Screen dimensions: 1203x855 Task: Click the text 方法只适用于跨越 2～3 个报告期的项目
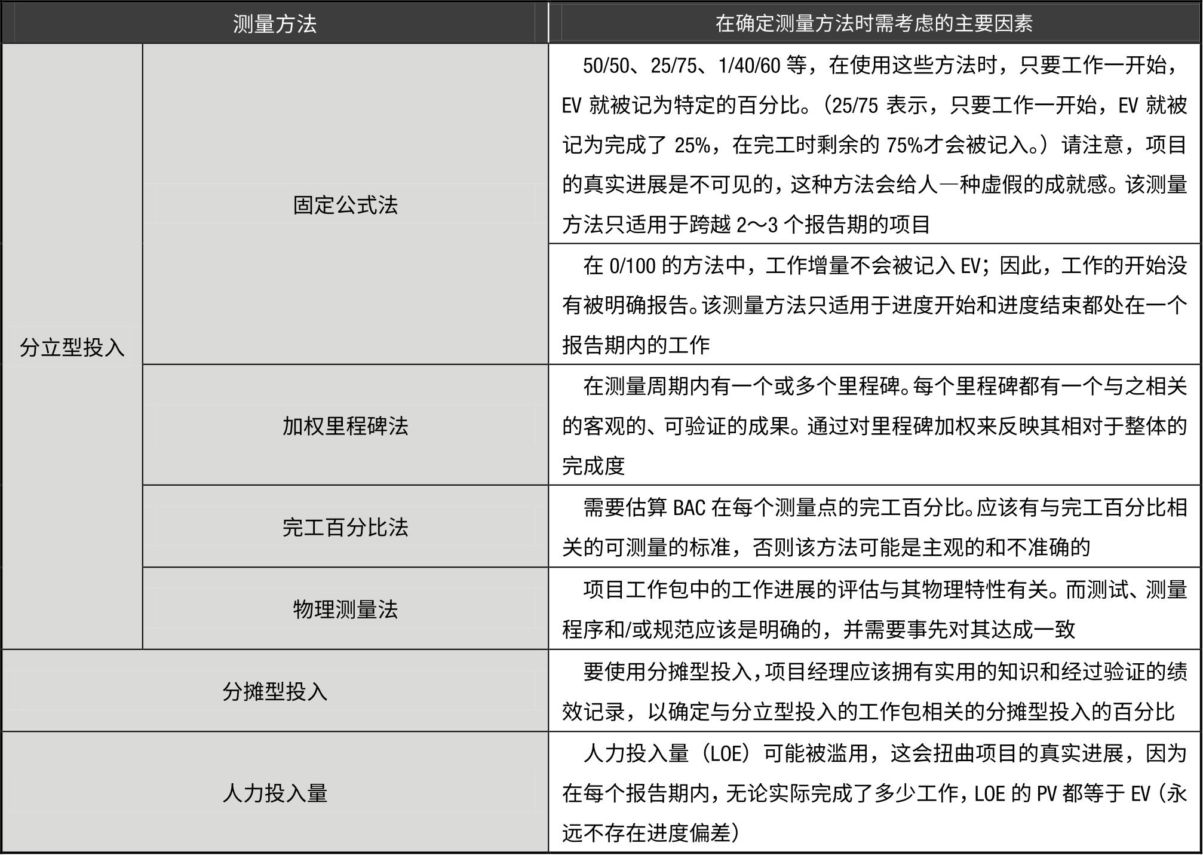[x=745, y=225]
